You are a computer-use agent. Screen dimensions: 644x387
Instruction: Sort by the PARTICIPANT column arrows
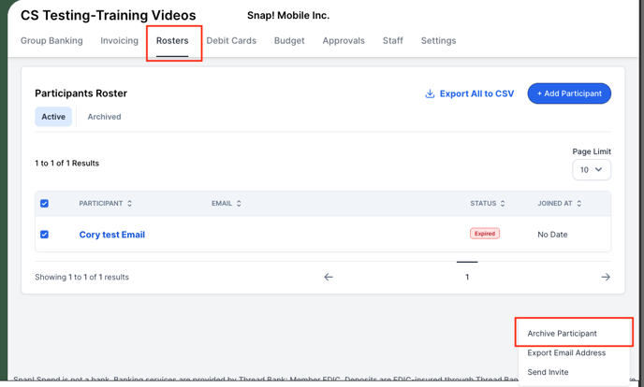(x=129, y=204)
